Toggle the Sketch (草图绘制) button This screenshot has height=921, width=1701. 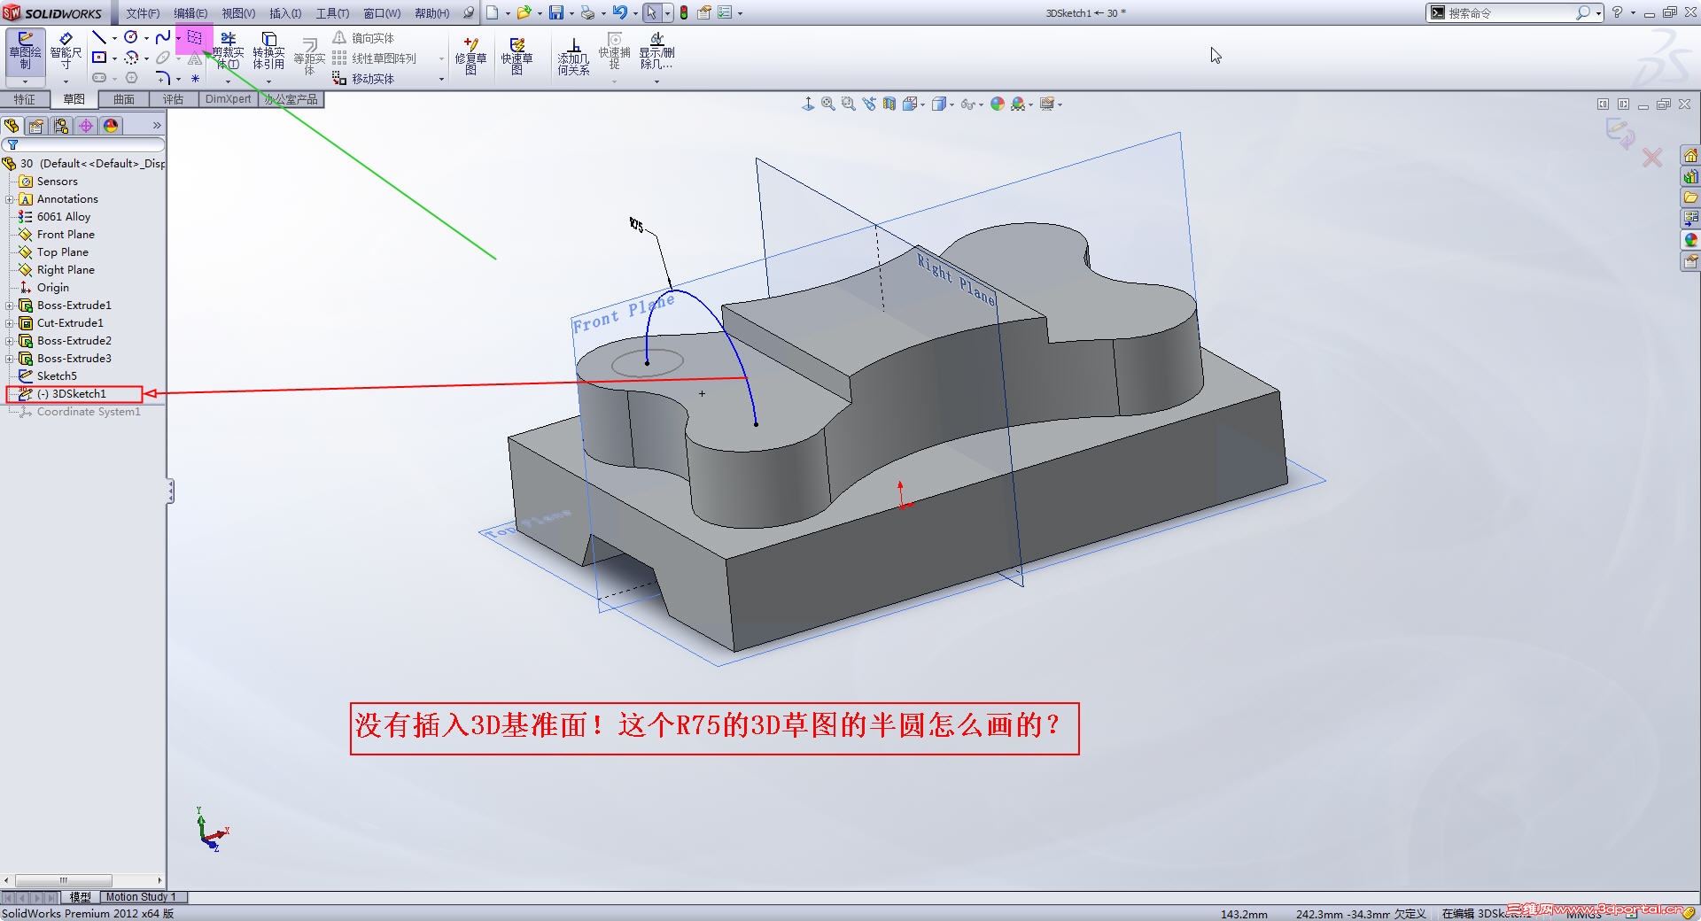pos(25,51)
